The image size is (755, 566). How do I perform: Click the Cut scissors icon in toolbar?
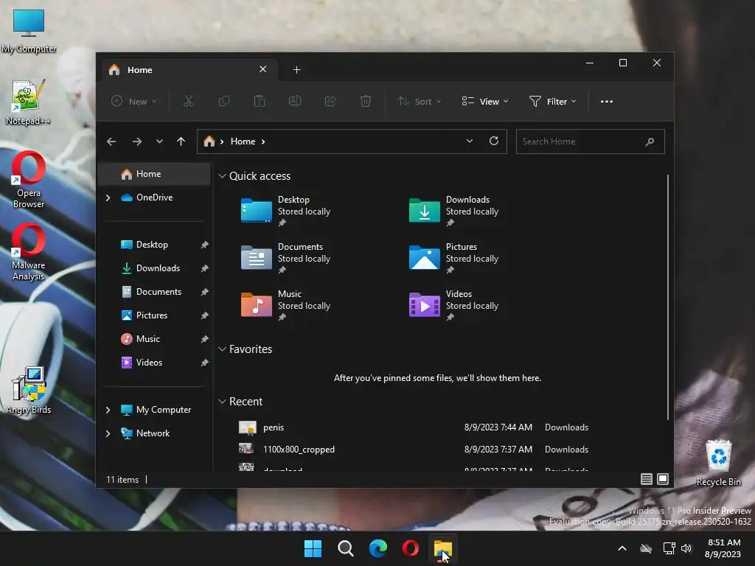click(x=188, y=101)
